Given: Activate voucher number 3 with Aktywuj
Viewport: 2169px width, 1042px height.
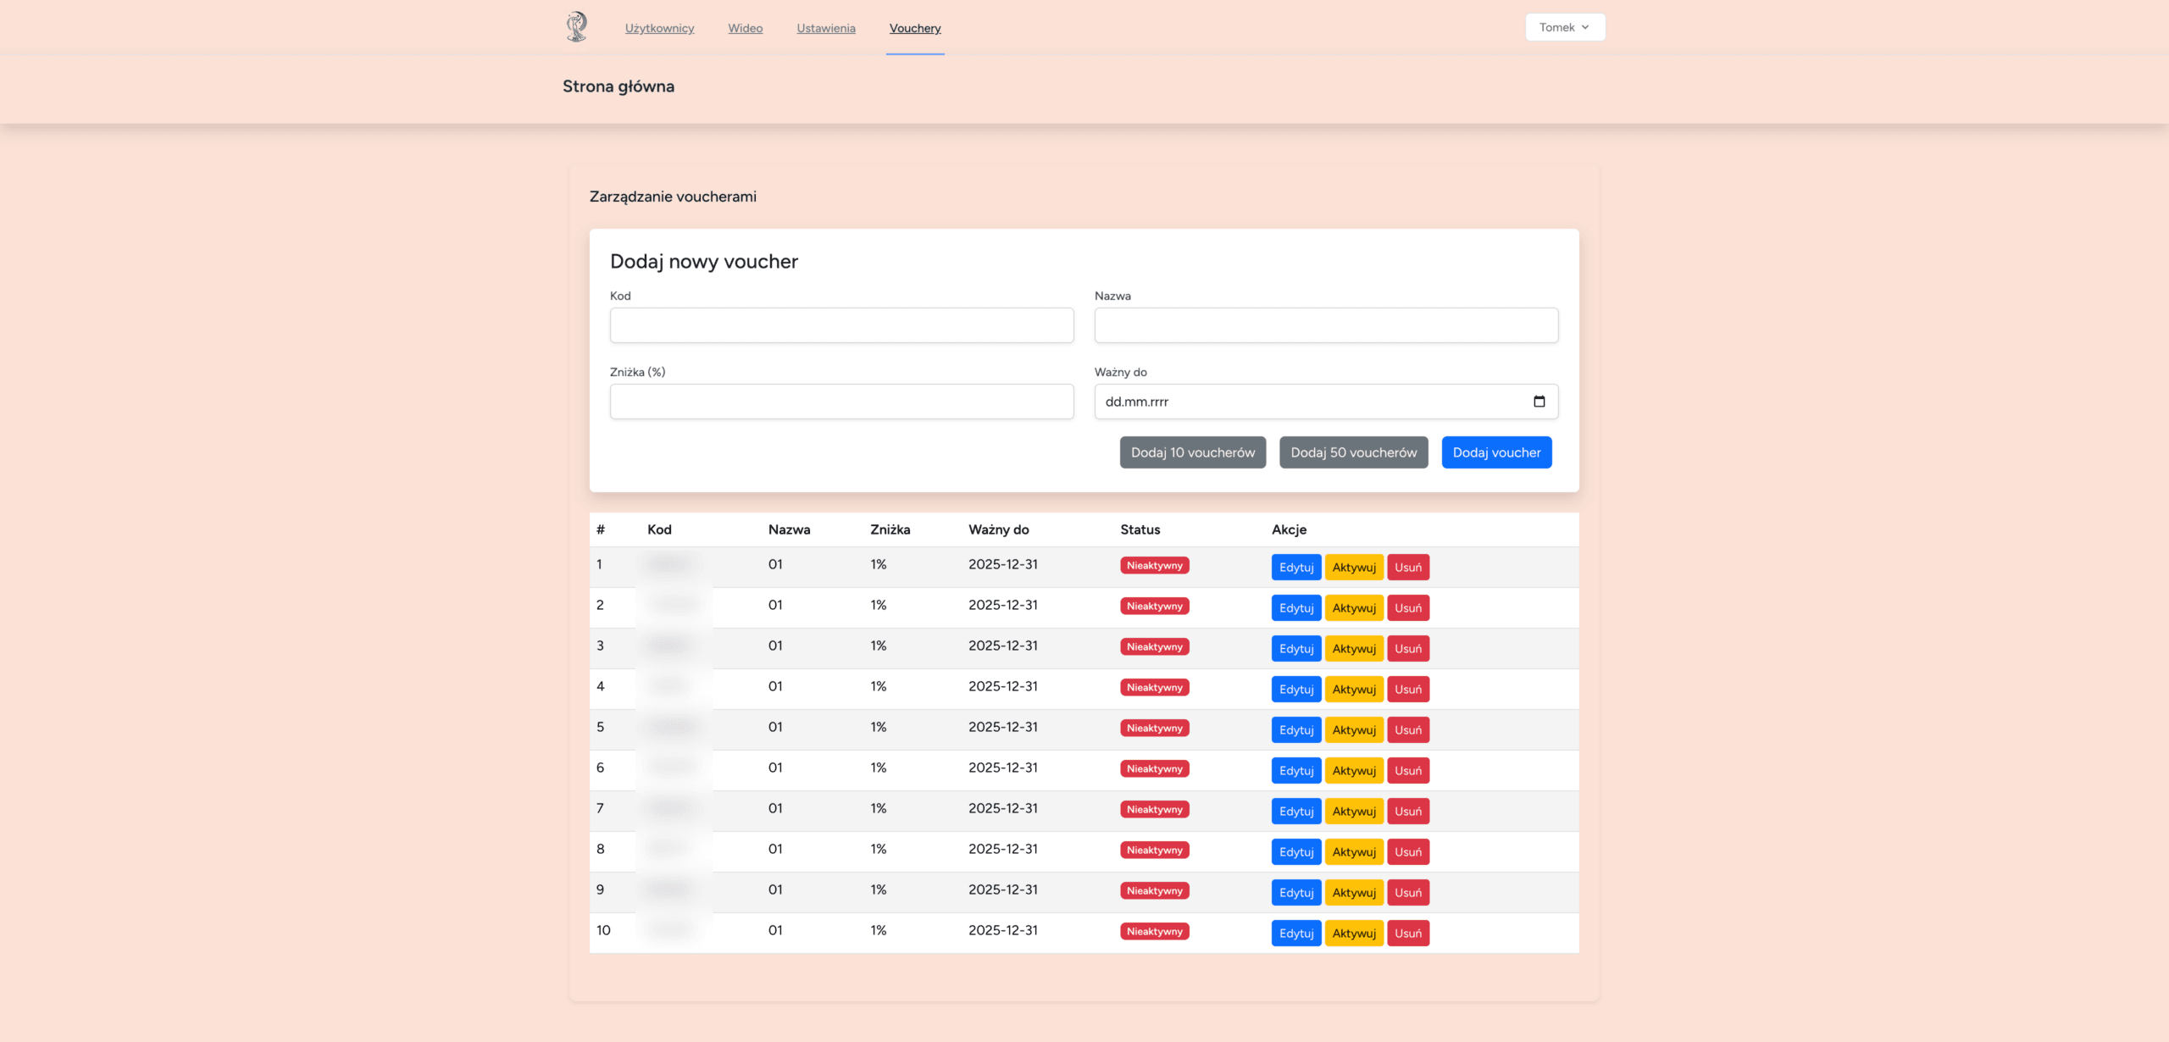Looking at the screenshot, I should (x=1353, y=649).
